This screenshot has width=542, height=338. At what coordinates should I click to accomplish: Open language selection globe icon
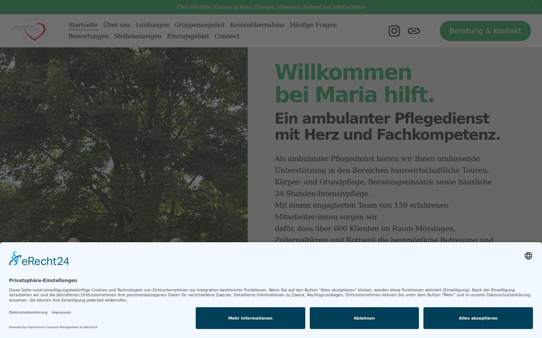pos(528,256)
